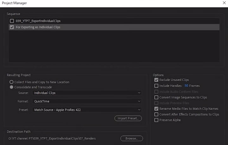
Task: Open the Format dropdown showing QuickTime
Action: [87, 101]
